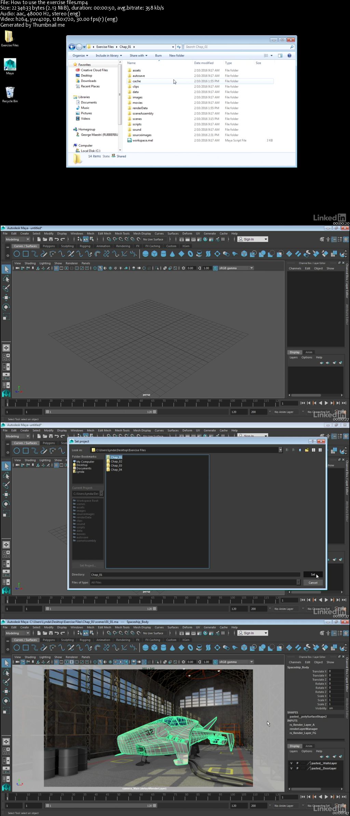Click Explorer's blue help question-mark icon
Image resolution: width=350 pixels, height=816 pixels.
pos(289,55)
